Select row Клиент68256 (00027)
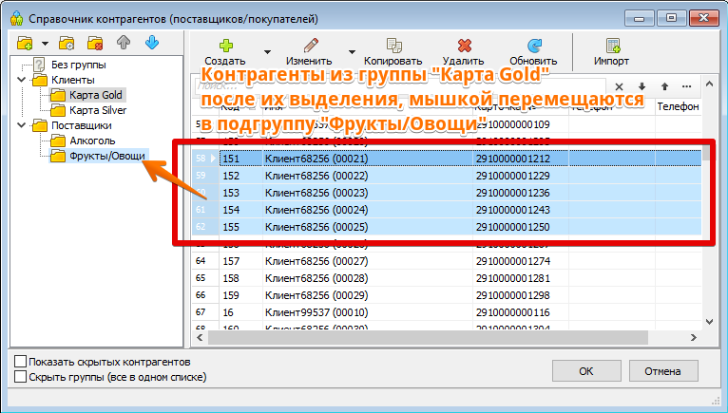 [x=447, y=261]
